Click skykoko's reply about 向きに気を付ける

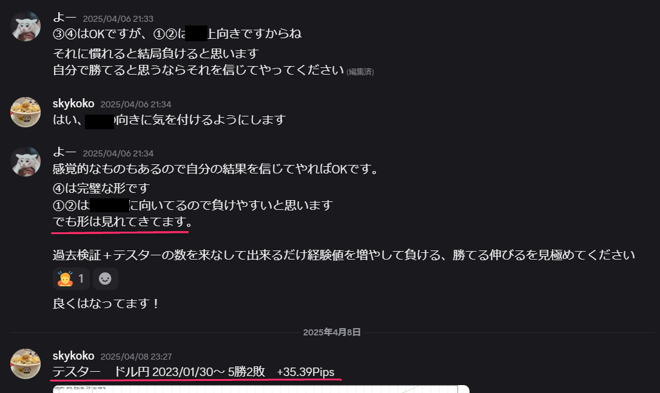click(x=169, y=120)
